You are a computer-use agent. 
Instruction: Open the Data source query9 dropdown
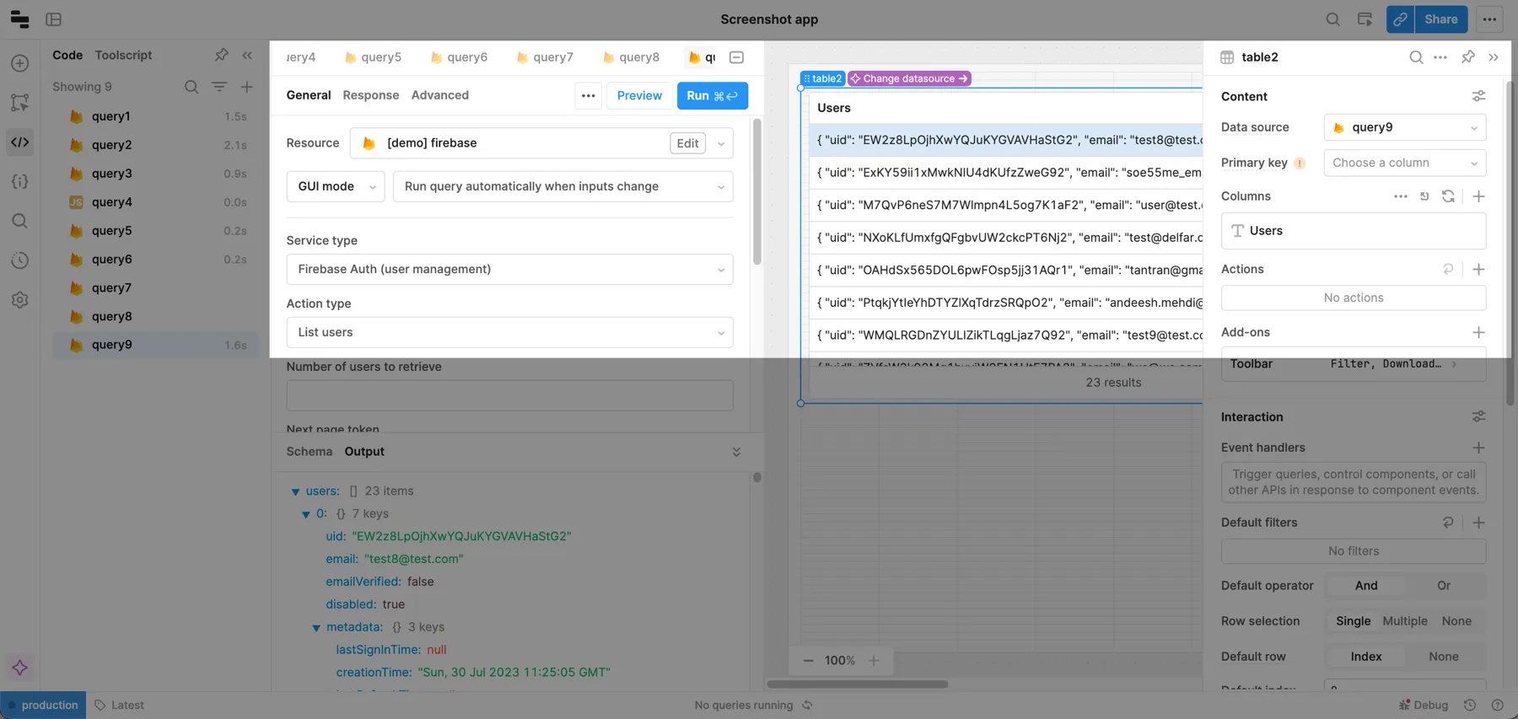pos(1404,127)
